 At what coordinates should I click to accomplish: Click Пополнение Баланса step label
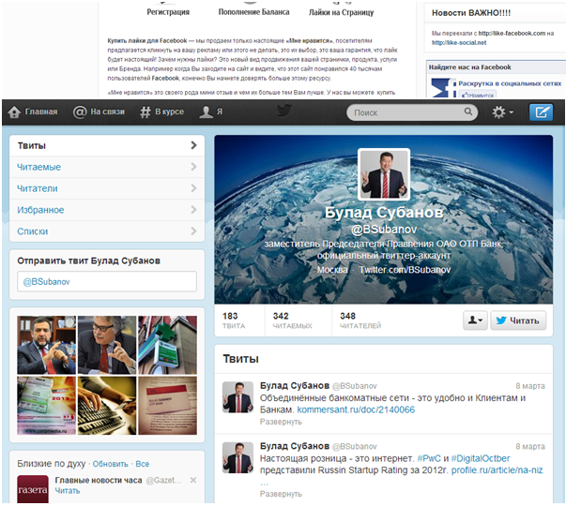(x=253, y=12)
